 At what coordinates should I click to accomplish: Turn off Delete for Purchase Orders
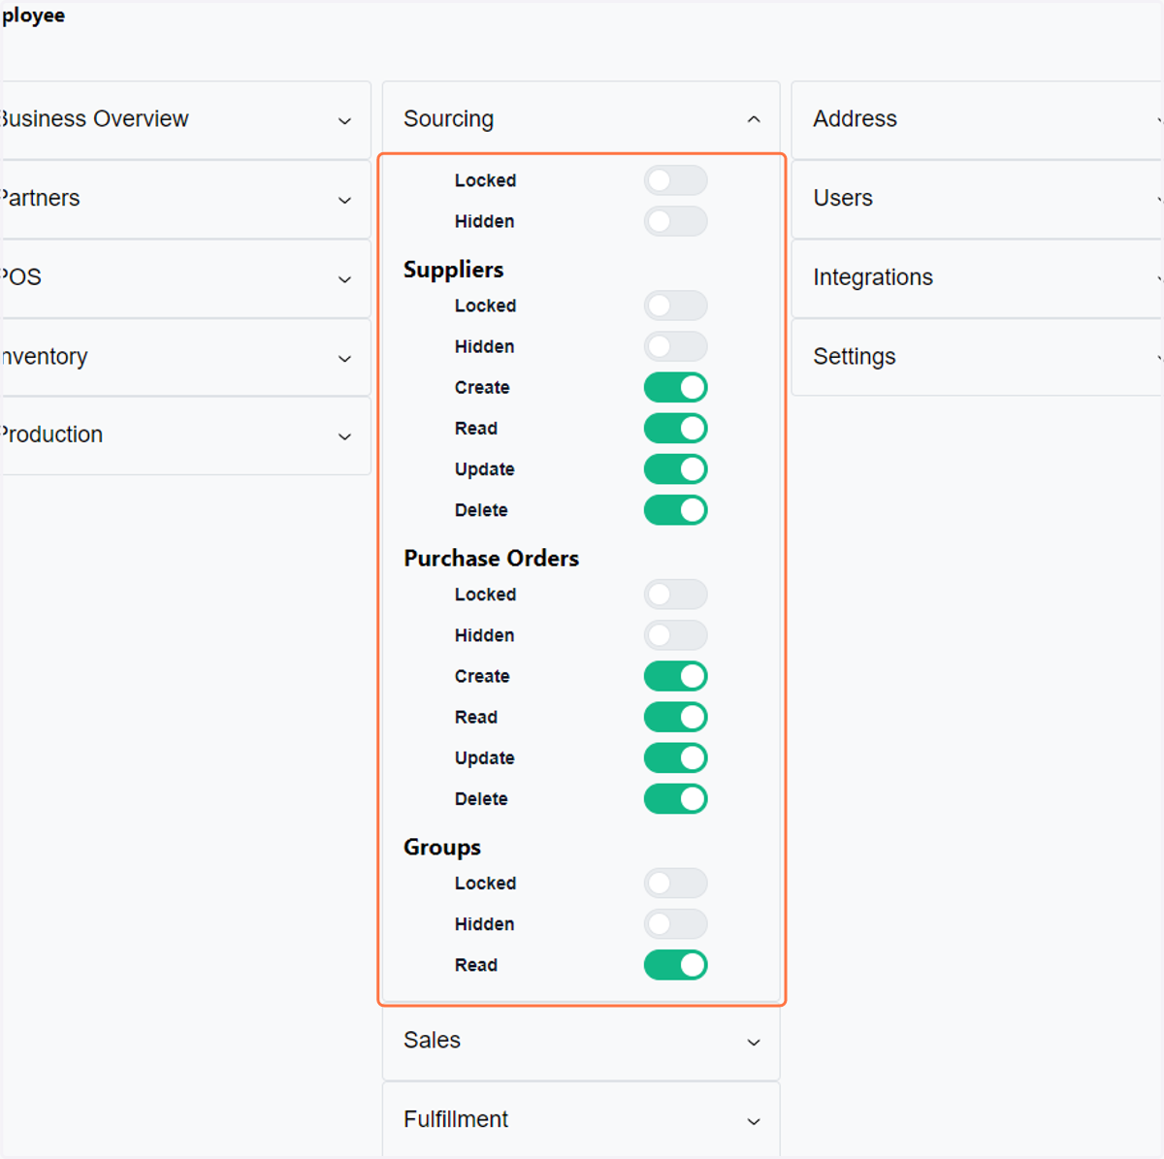click(x=676, y=799)
